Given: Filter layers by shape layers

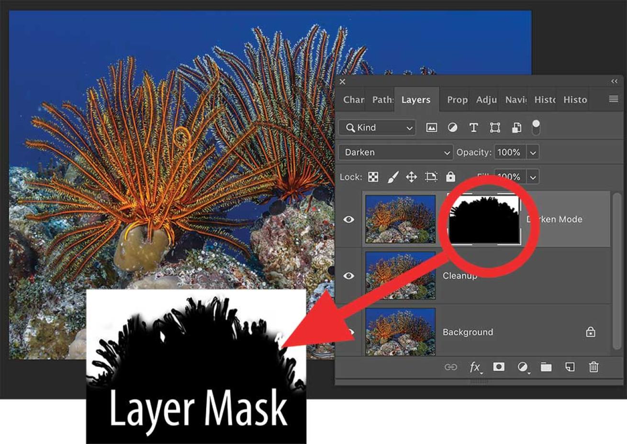Looking at the screenshot, I should (x=495, y=127).
